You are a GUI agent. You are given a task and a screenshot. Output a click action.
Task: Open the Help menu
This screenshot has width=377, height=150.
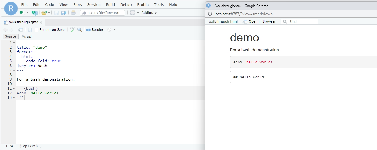tap(173, 4)
